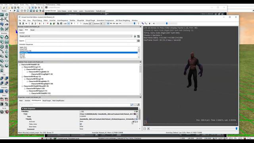Image resolution: width=254 pixels, height=143 pixels.
Task: Toggle LOD Base button labelled B
Action: pyautogui.click(x=71, y=24)
